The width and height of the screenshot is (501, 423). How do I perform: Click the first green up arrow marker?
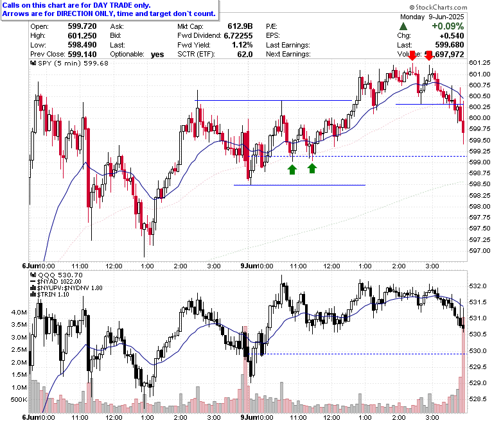coord(292,169)
